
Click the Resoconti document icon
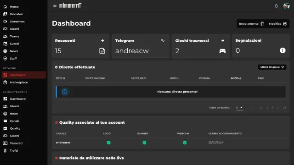pos(102,51)
